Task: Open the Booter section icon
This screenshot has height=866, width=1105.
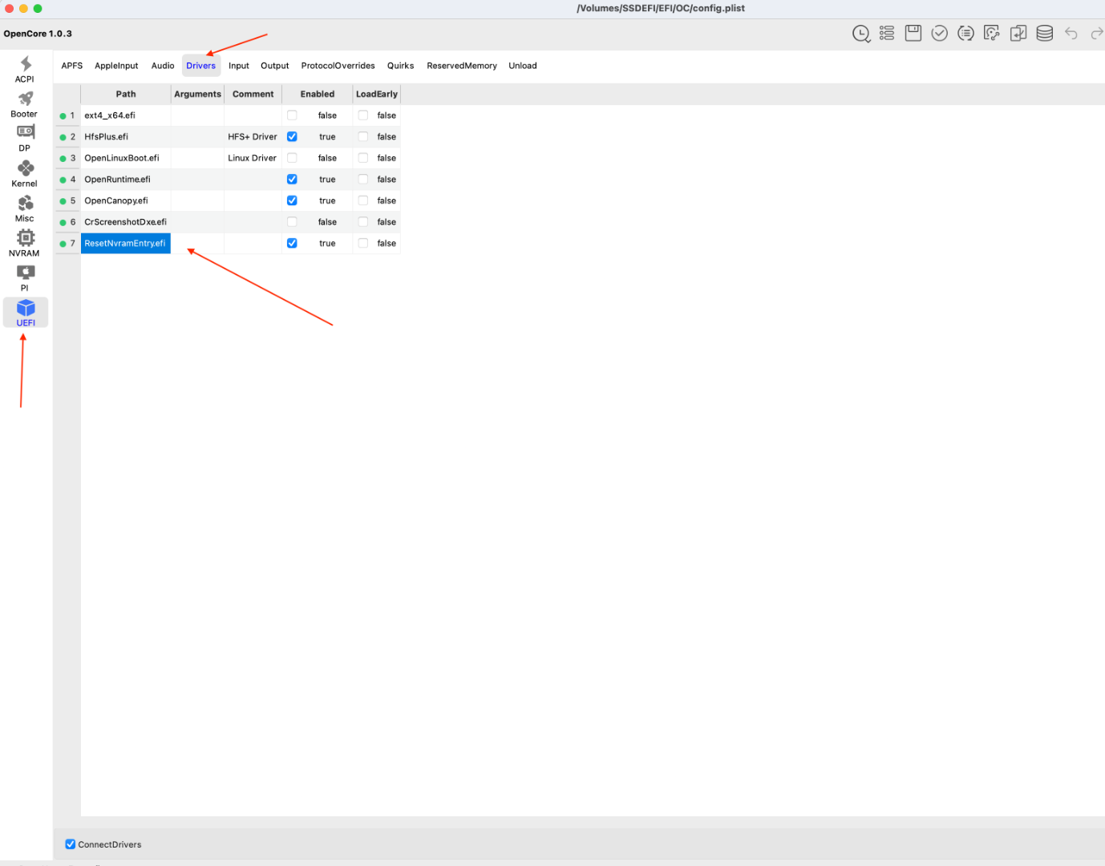Action: point(25,99)
